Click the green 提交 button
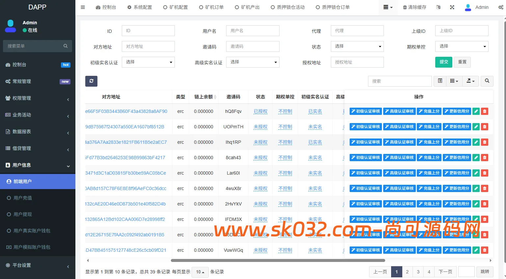Image resolution: width=506 pixels, height=279 pixels. pos(444,62)
